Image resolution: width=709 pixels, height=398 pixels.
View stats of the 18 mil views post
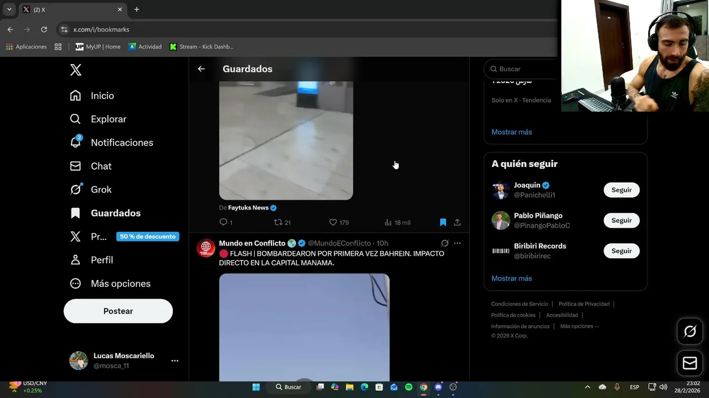pyautogui.click(x=397, y=222)
